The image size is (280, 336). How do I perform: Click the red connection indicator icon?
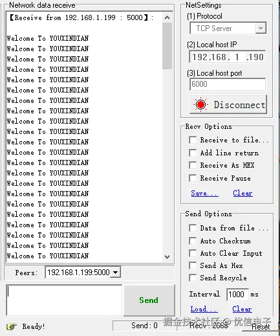pos(201,105)
